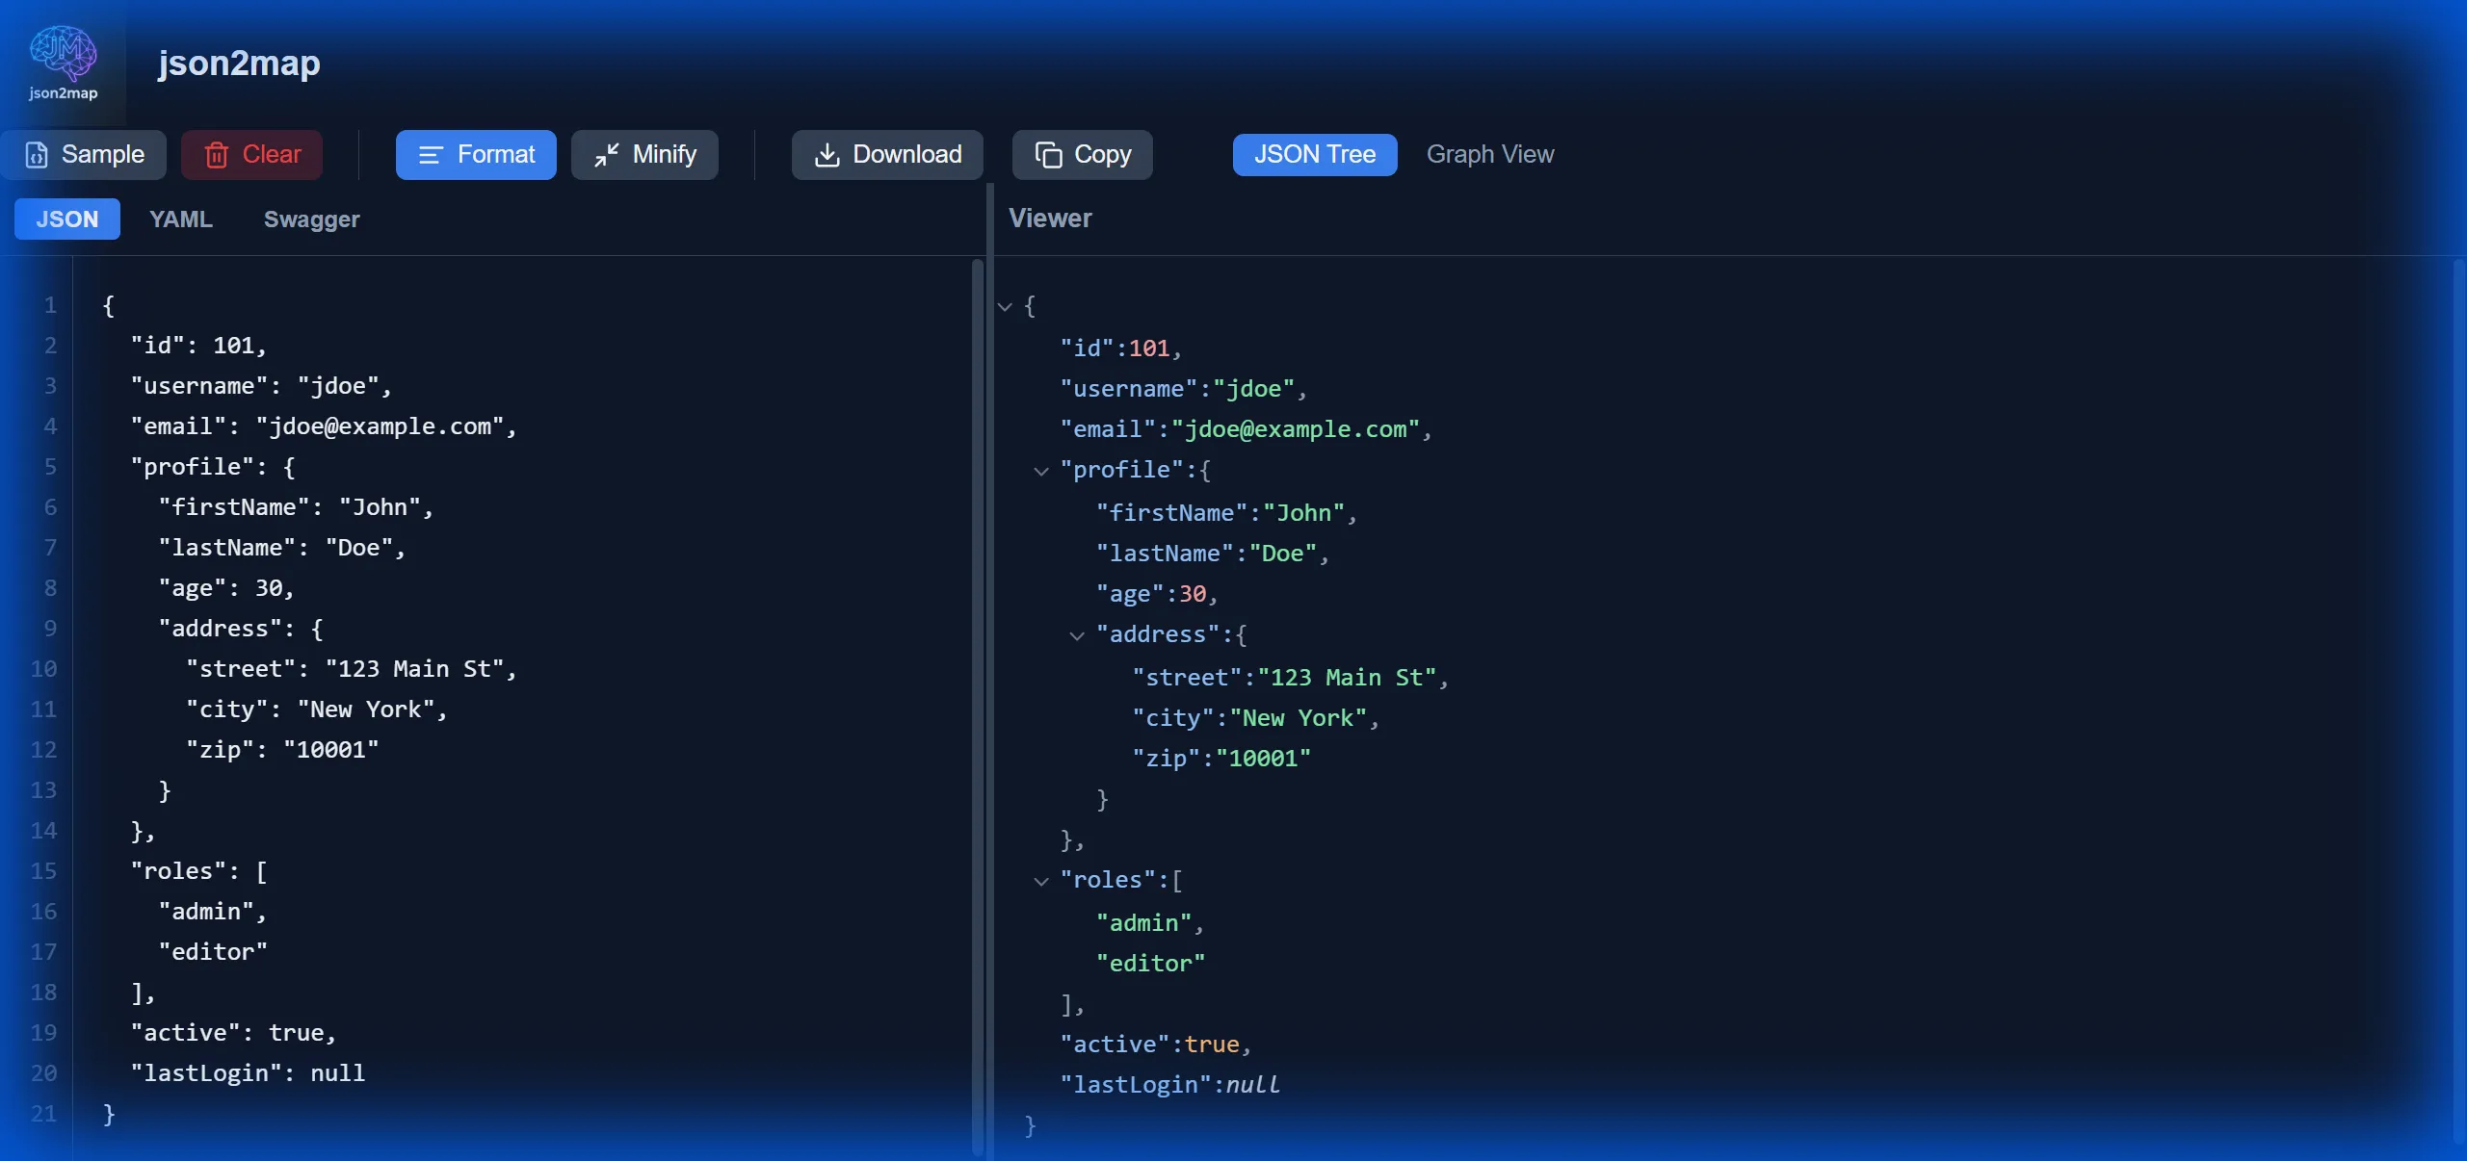Click the Clear button
The height and width of the screenshot is (1161, 2467).
pyautogui.click(x=250, y=154)
